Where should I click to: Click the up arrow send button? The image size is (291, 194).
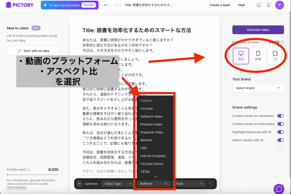point(211,184)
